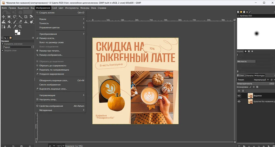Expand the 'Управление цветом' submenu
Screen dimensions: 275x147
pos(61,27)
